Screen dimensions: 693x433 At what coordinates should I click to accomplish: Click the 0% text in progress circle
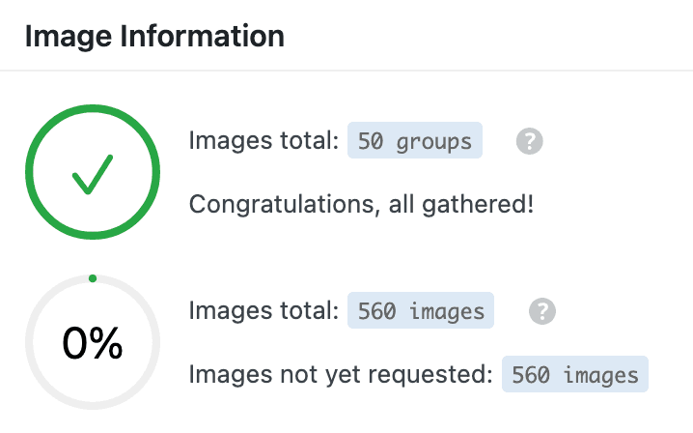(x=92, y=343)
